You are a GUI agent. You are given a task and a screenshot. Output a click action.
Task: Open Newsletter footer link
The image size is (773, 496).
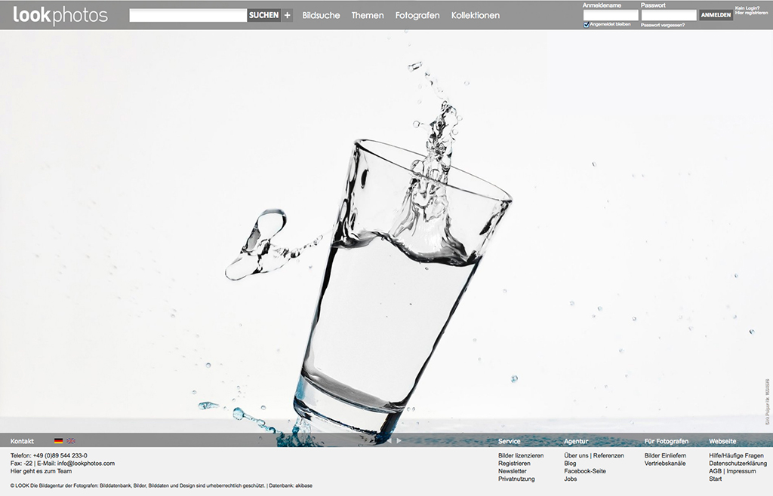pos(513,471)
